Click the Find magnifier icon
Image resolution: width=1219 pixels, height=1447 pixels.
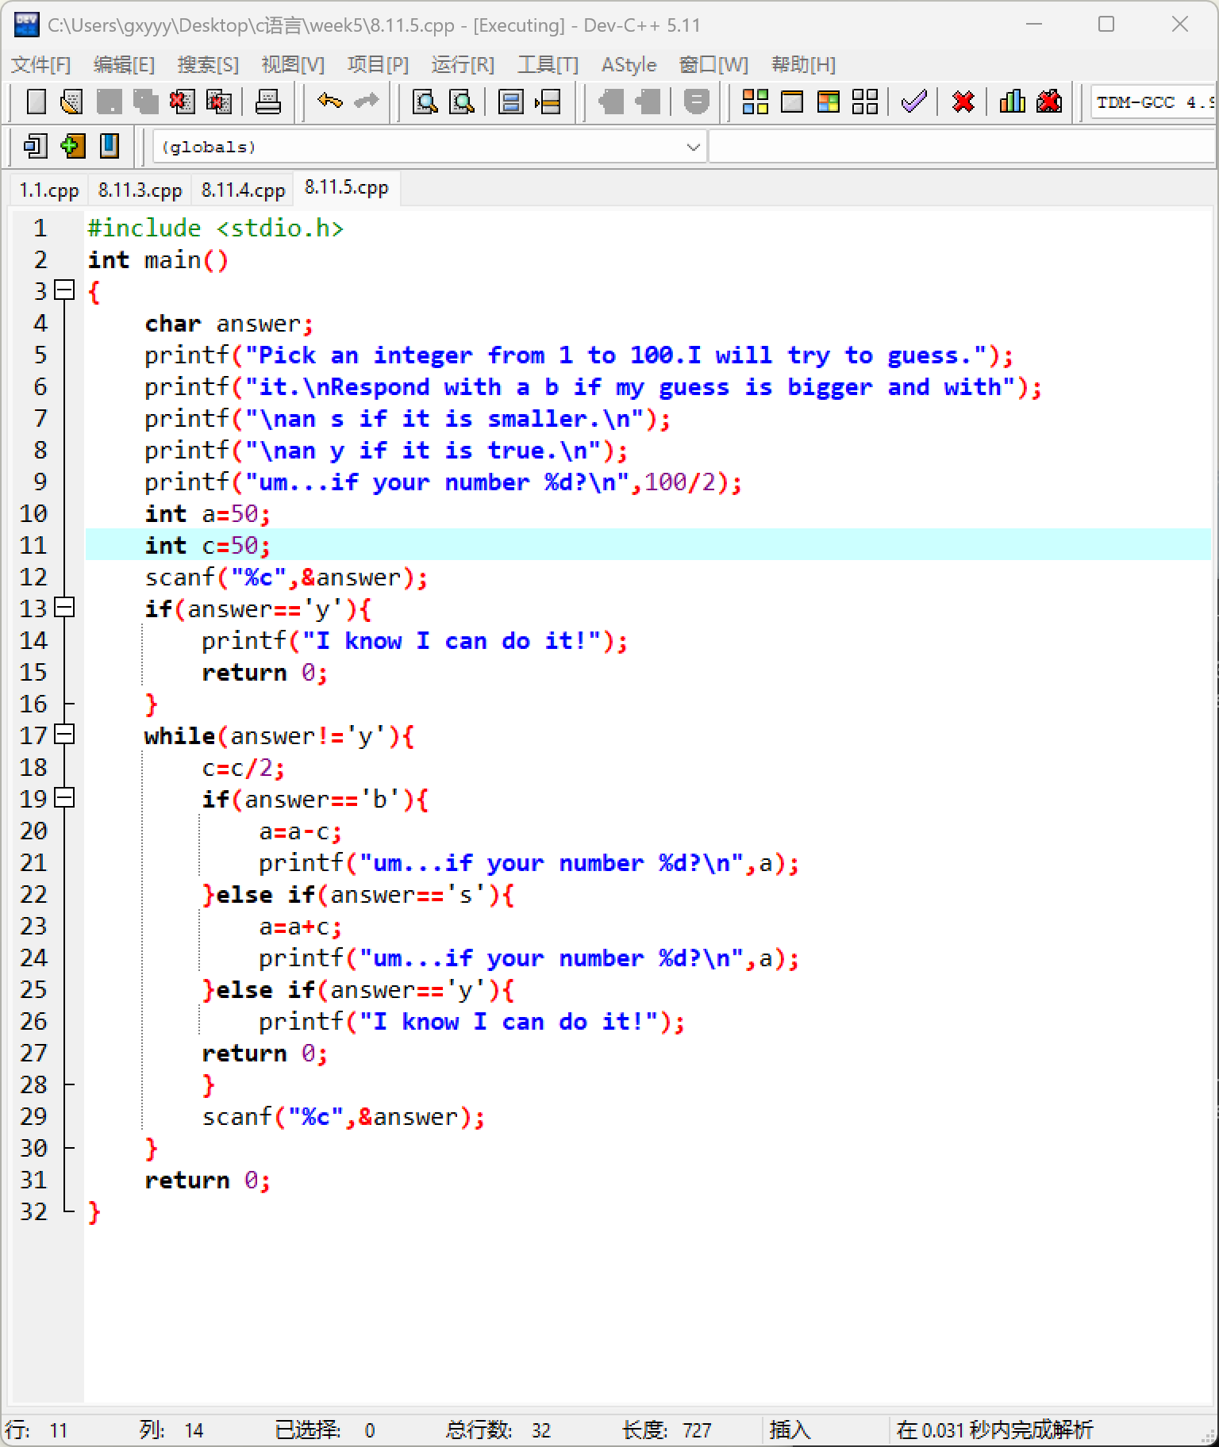click(x=426, y=102)
